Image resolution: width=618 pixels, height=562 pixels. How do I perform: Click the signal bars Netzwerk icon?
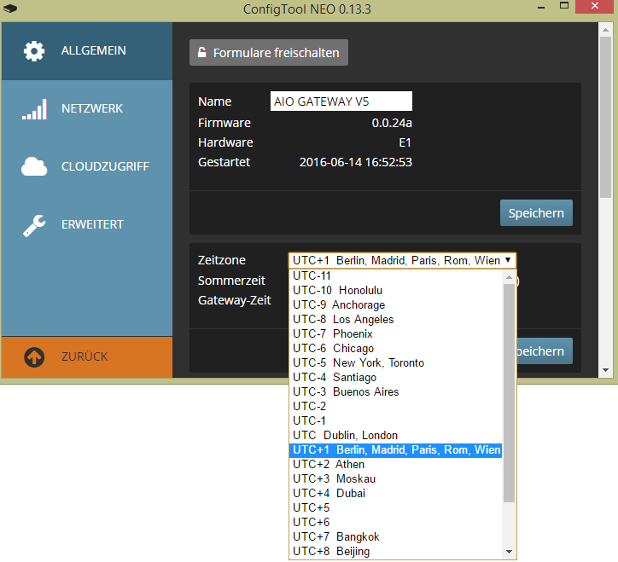coord(34,109)
